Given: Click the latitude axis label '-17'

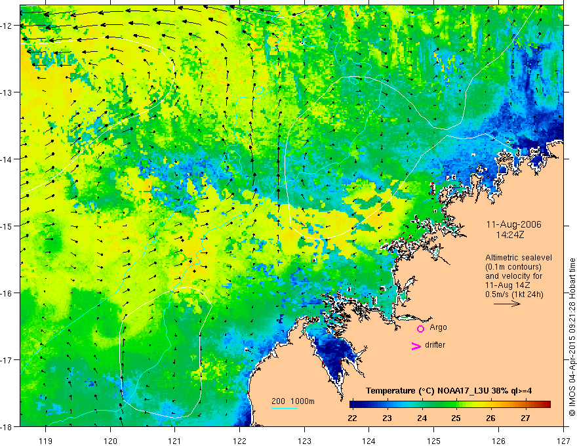Looking at the screenshot, I should [7, 360].
